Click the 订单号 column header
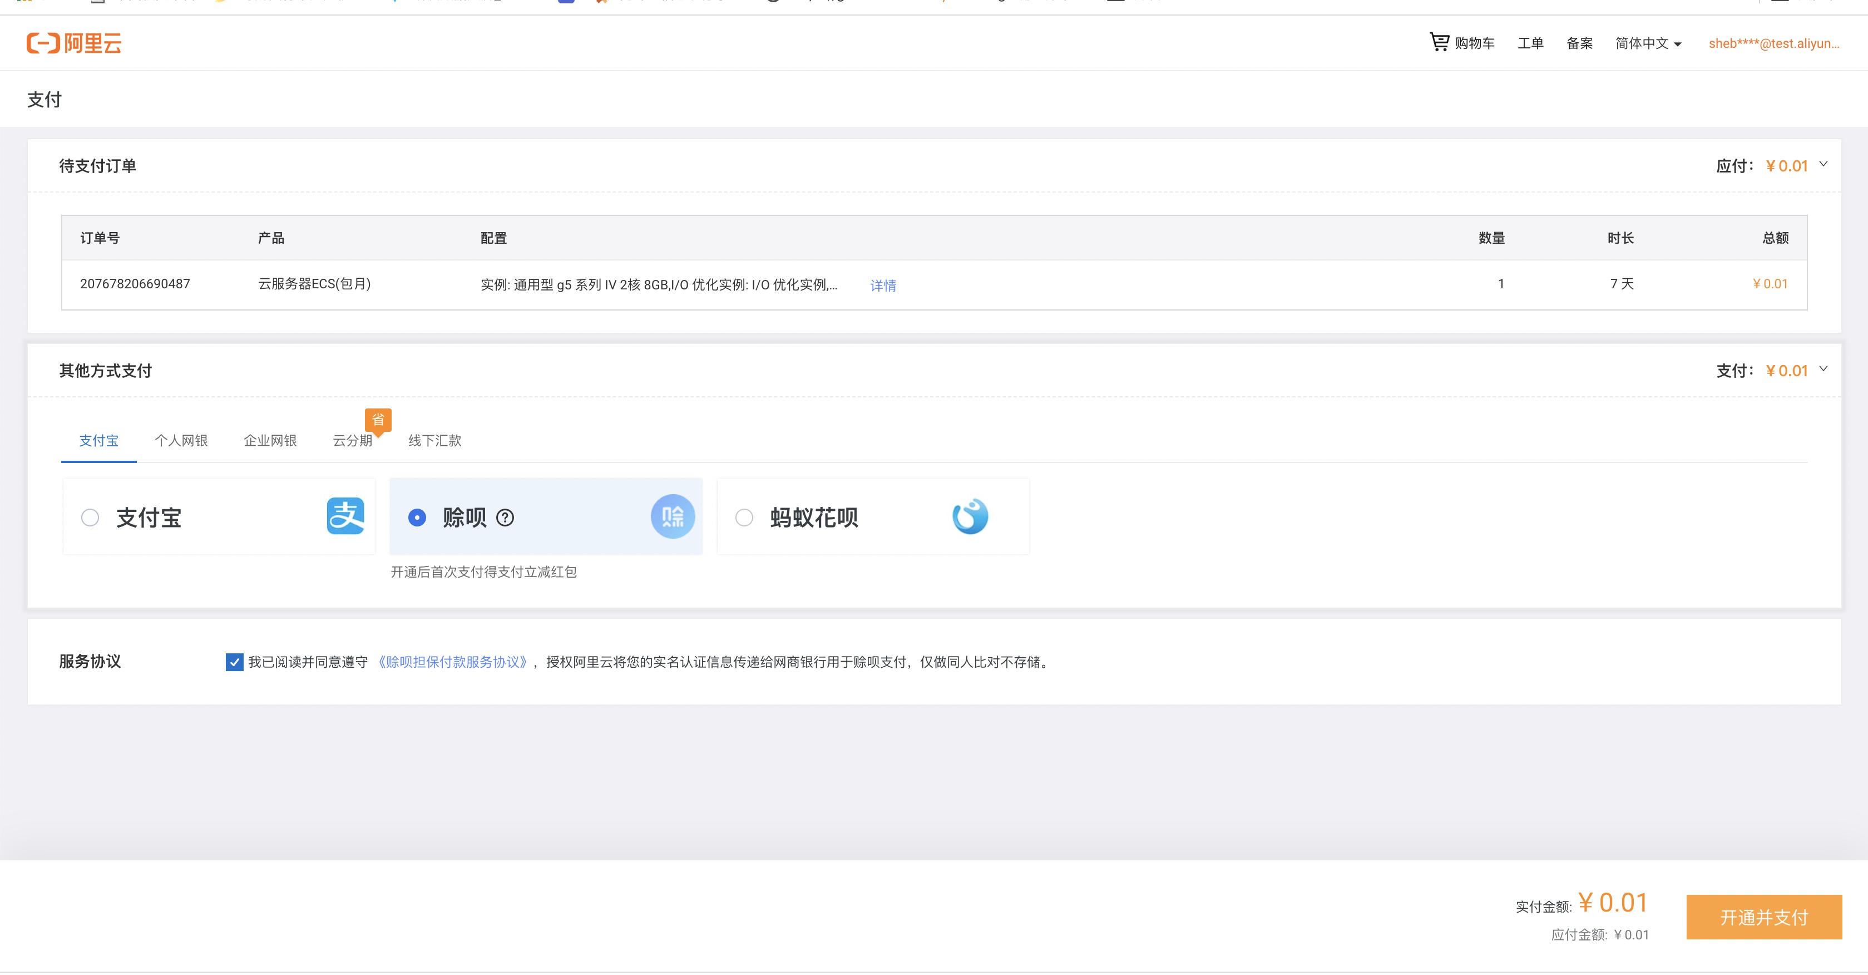 pos(100,238)
